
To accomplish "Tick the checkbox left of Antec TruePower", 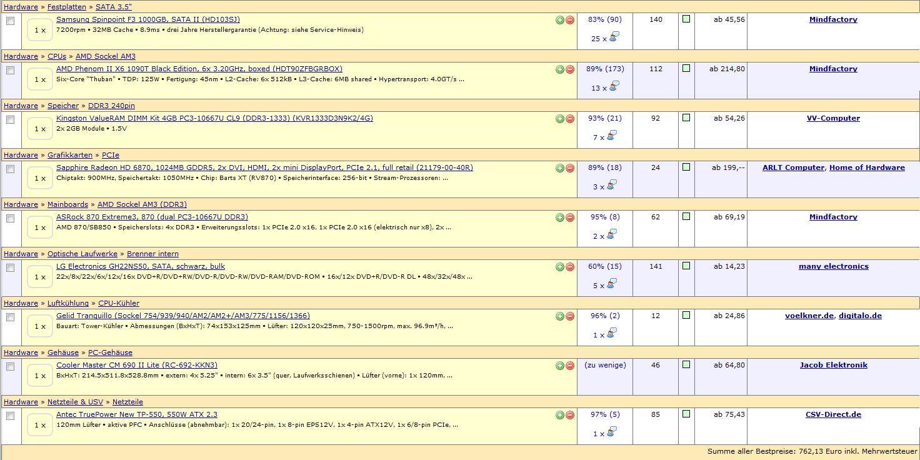I will 10,416.
